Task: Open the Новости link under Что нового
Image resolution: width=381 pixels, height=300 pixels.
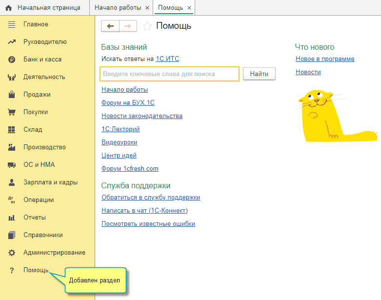Action: [308, 72]
